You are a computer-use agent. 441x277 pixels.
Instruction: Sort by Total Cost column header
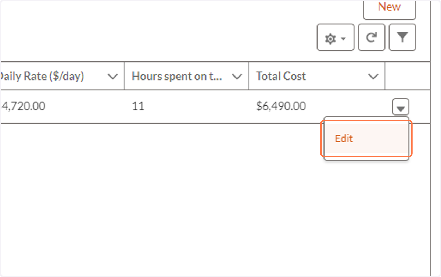point(281,76)
